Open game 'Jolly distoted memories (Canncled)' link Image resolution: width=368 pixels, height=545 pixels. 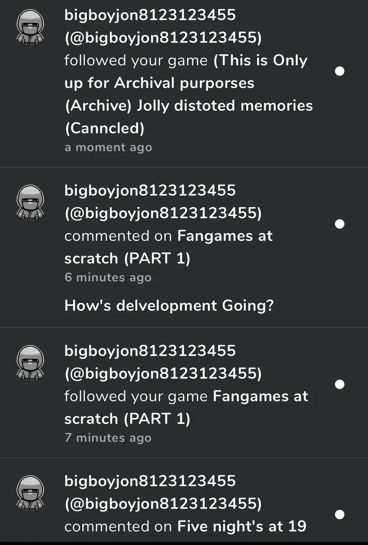(x=188, y=94)
